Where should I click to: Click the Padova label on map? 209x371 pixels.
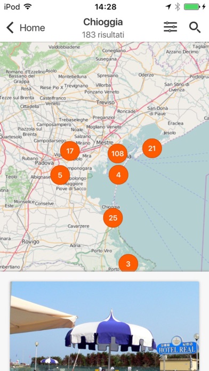click(x=44, y=163)
